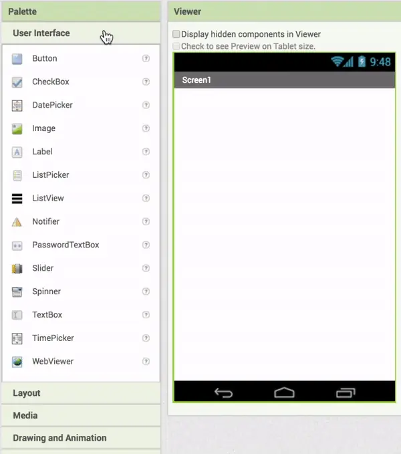Screen dimensions: 401x454
Task: Click the phone preview home icon
Action: [x=284, y=392]
